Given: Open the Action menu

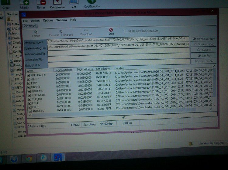Looking at the screenshot, I should (x=35, y=21).
